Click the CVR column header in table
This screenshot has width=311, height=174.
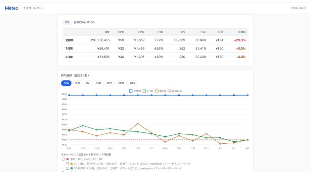203,32
